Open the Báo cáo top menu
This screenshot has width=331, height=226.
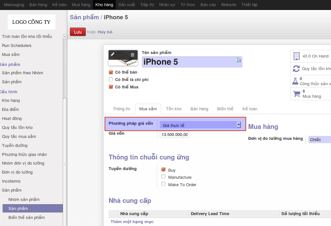click(x=208, y=5)
